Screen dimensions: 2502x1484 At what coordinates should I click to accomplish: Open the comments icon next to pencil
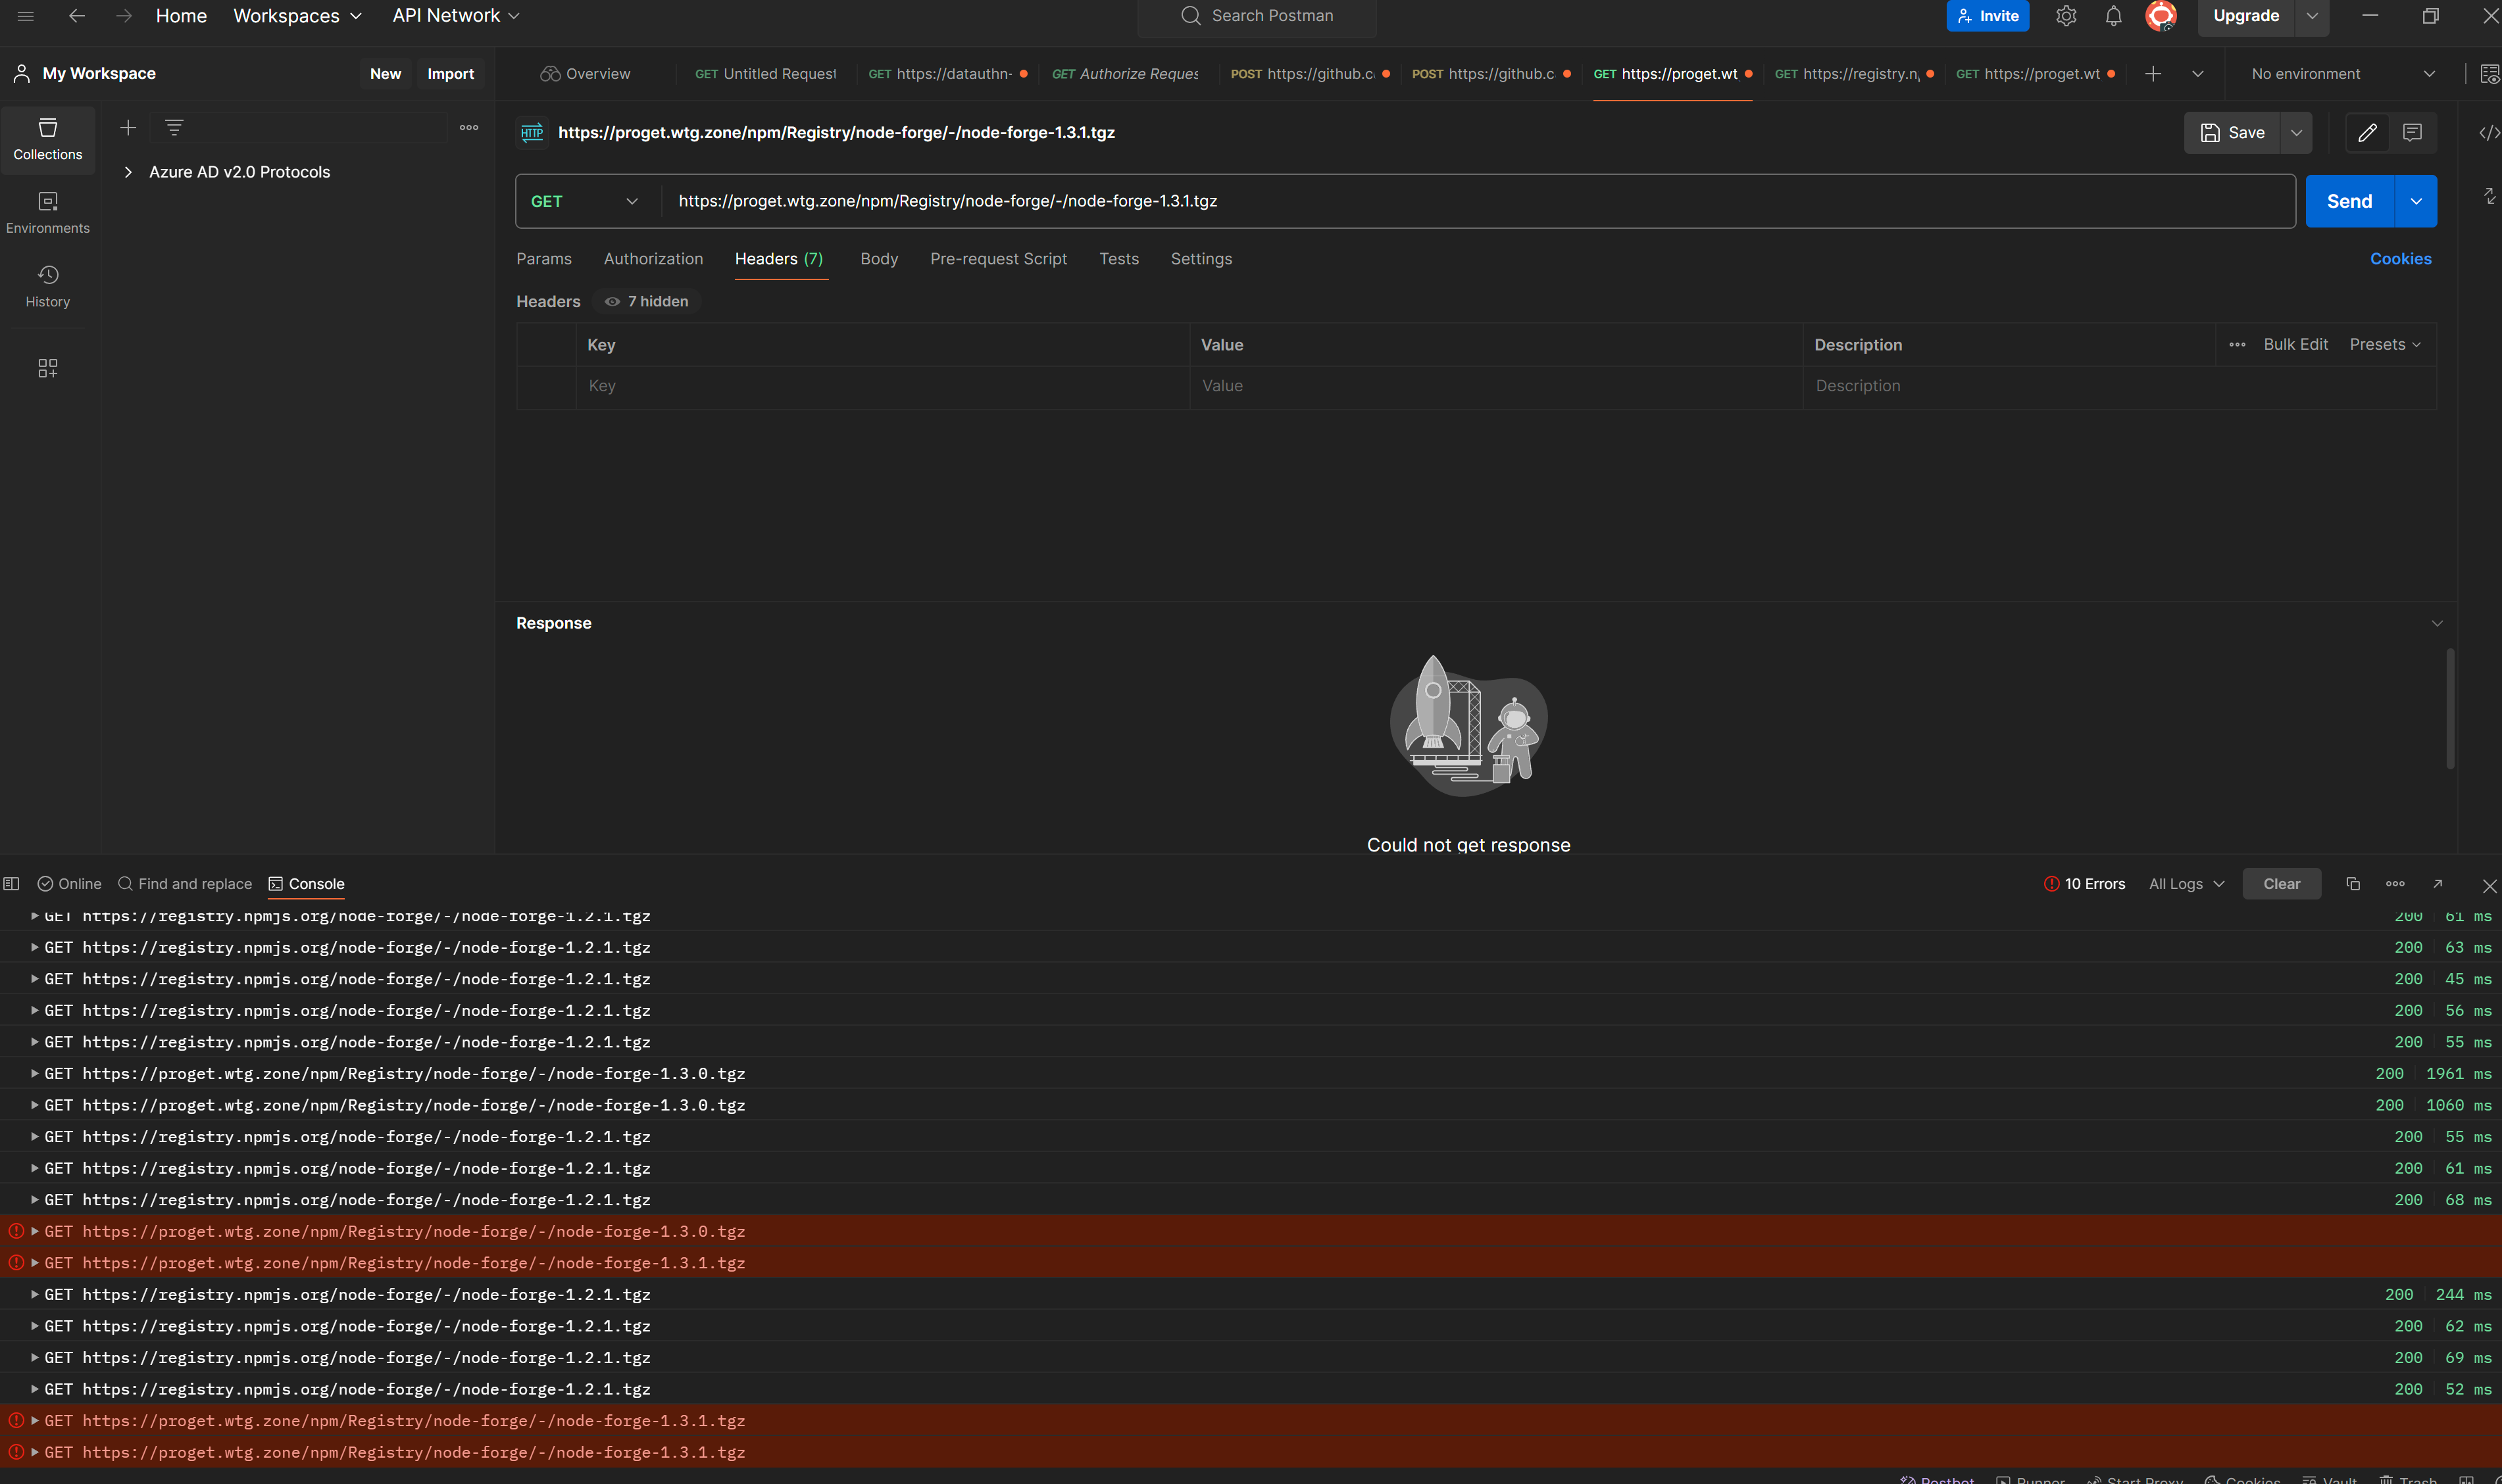coord(2412,133)
